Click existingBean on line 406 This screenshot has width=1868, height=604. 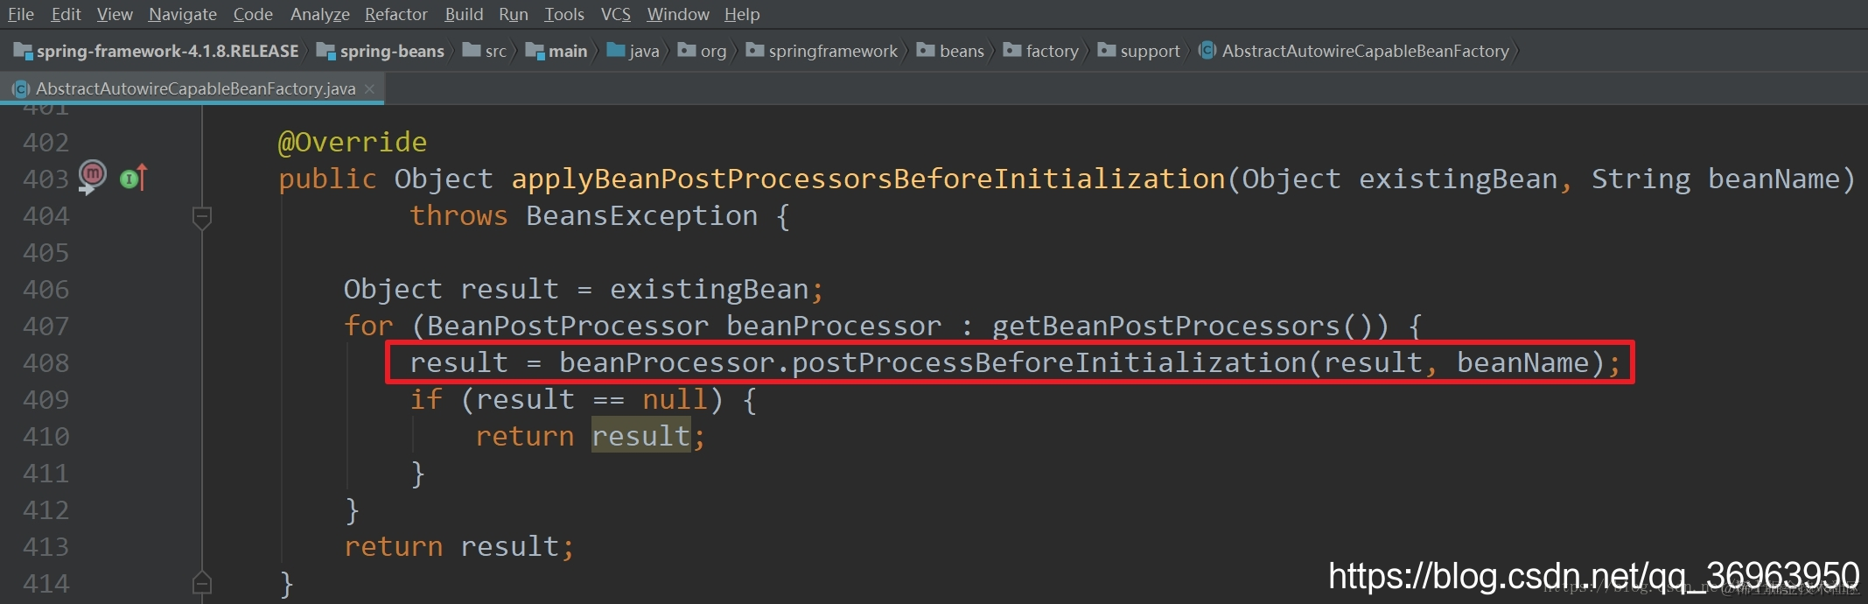pos(709,289)
